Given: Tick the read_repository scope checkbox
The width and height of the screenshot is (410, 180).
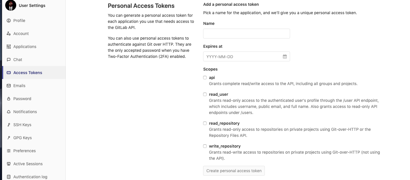Looking at the screenshot, I should pos(205,123).
